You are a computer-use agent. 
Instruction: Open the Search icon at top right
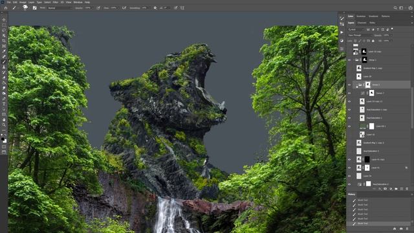coord(395,8)
